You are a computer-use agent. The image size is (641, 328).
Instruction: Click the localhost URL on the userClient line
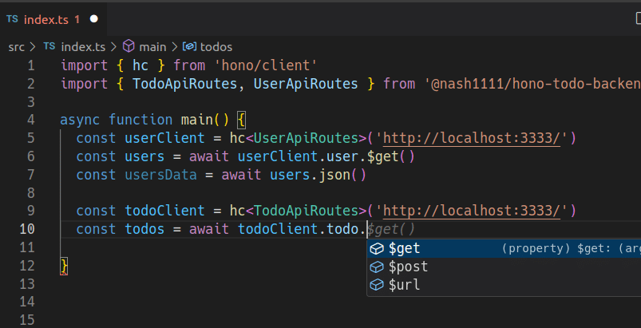coord(473,138)
